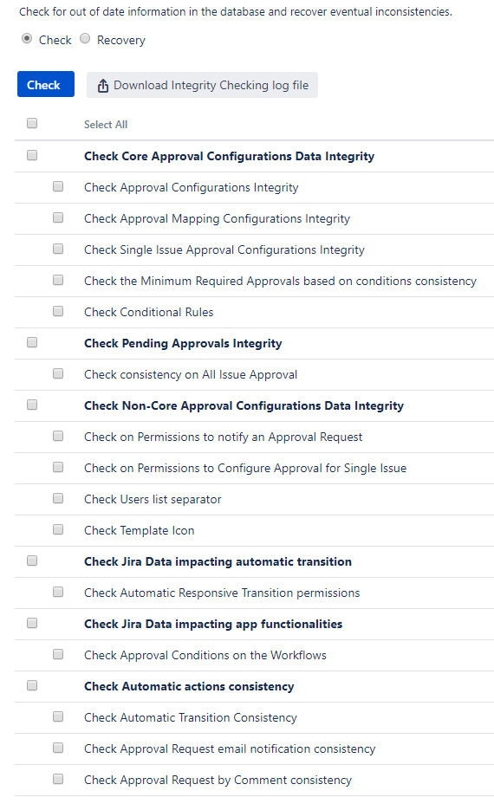The height and width of the screenshot is (810, 494).
Task: Tick Check Users list separator checkbox
Action: point(58,498)
